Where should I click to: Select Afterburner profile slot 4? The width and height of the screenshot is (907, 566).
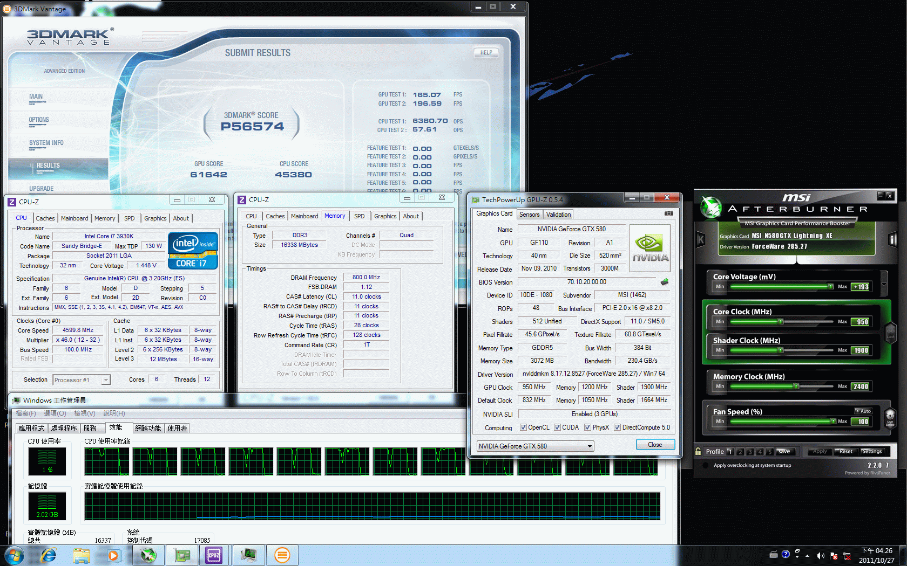(x=760, y=452)
